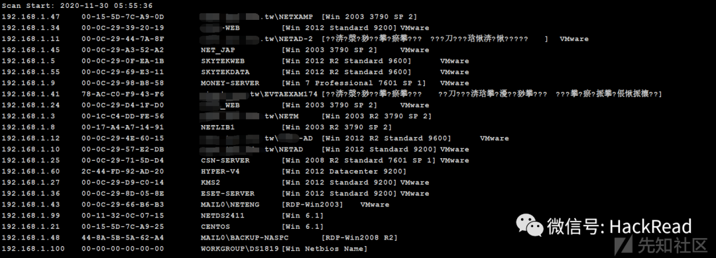Select hostname CENTOS
This screenshot has height=258, width=716.
[216, 226]
